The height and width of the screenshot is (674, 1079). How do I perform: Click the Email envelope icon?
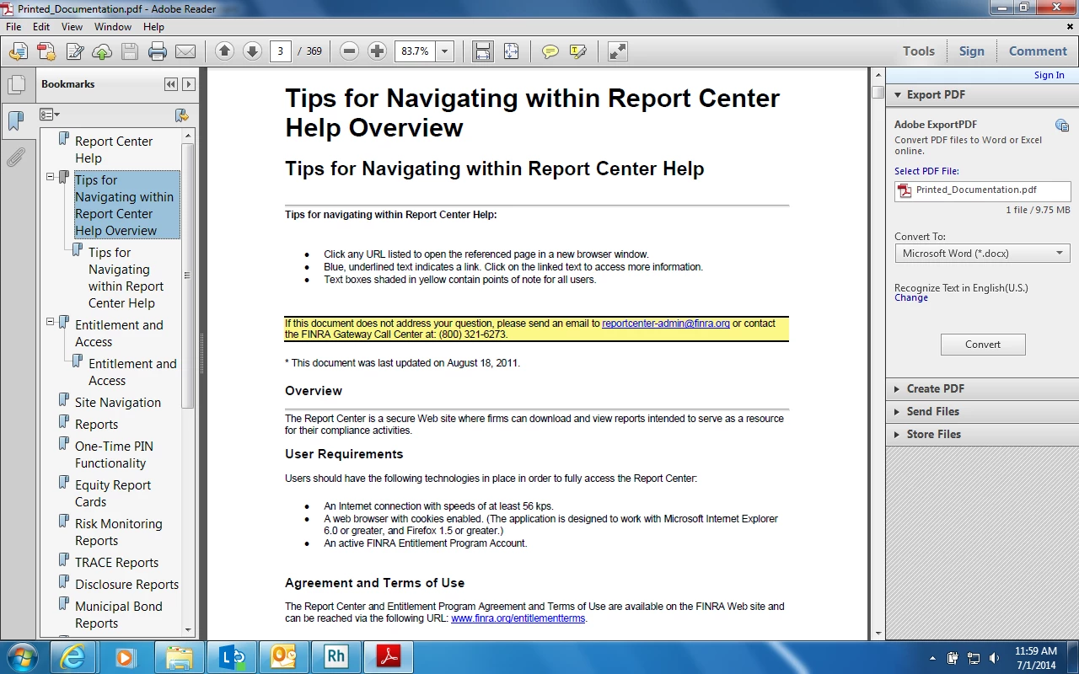[185, 51]
